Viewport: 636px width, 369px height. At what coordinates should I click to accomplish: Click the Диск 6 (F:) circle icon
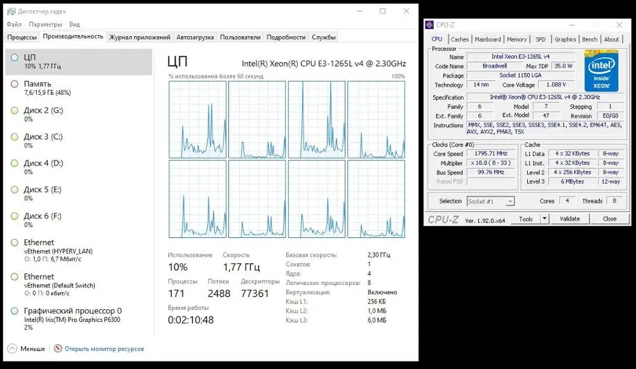point(15,216)
